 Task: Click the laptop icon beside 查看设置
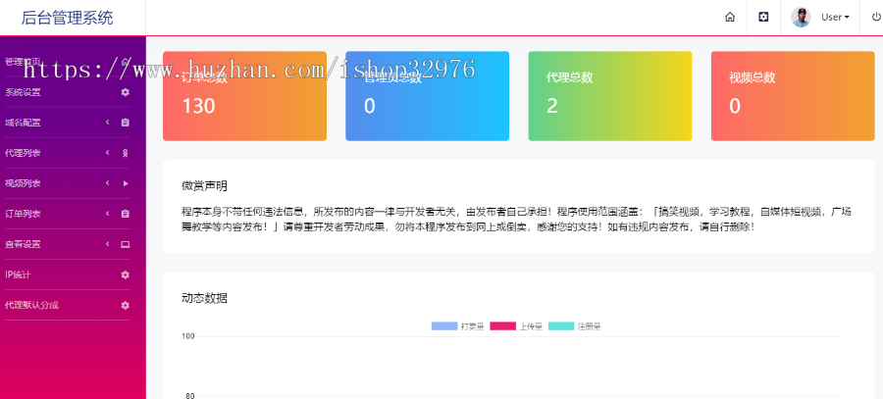[x=125, y=244]
